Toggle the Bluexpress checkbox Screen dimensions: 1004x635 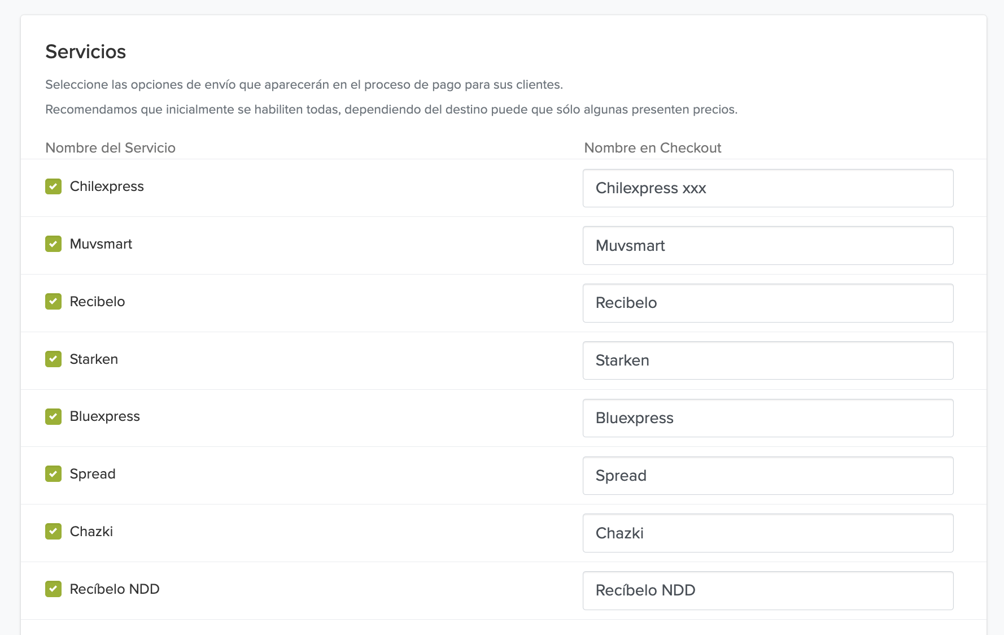[x=53, y=416]
